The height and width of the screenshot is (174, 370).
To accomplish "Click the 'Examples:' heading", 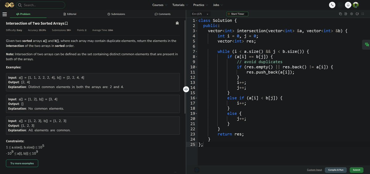I will coord(14,67).
